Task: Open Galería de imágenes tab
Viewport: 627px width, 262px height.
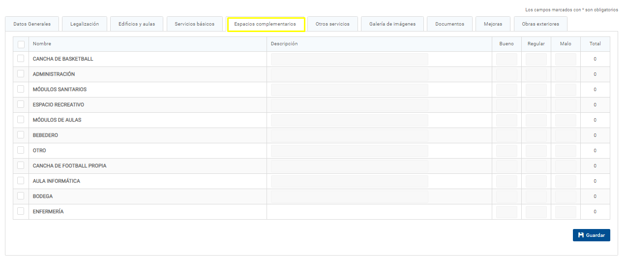Action: coord(392,24)
